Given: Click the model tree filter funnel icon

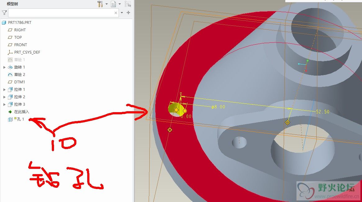Looking at the screenshot, I should pyautogui.click(x=4, y=13).
